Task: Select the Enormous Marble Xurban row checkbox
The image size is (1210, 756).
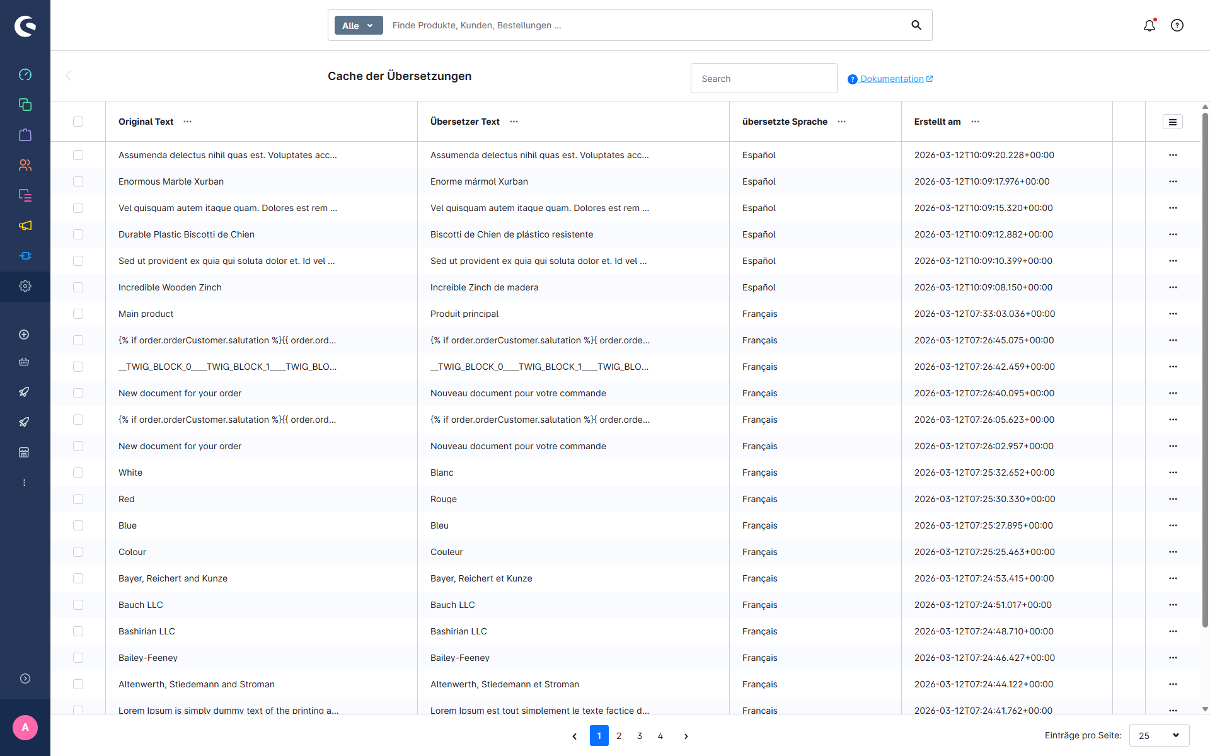Action: (78, 181)
